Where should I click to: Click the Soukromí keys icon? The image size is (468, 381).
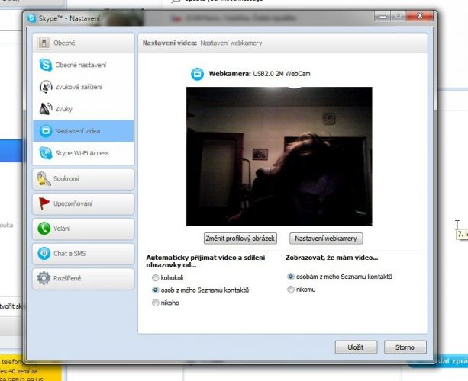coord(44,179)
